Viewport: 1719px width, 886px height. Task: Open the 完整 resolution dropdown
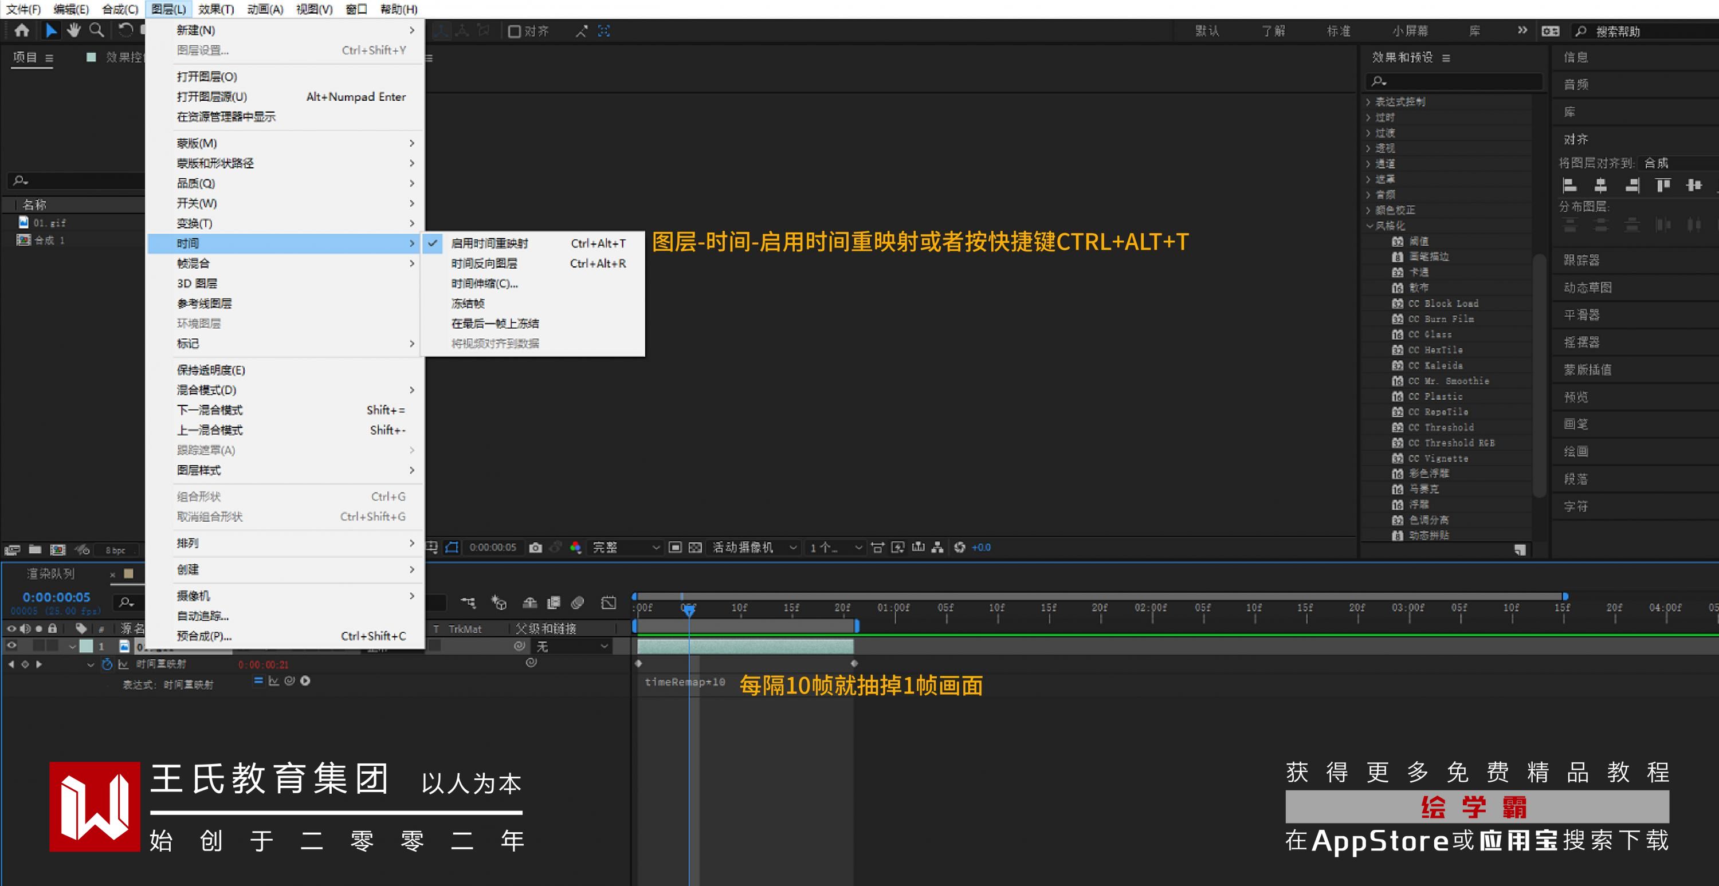625,548
